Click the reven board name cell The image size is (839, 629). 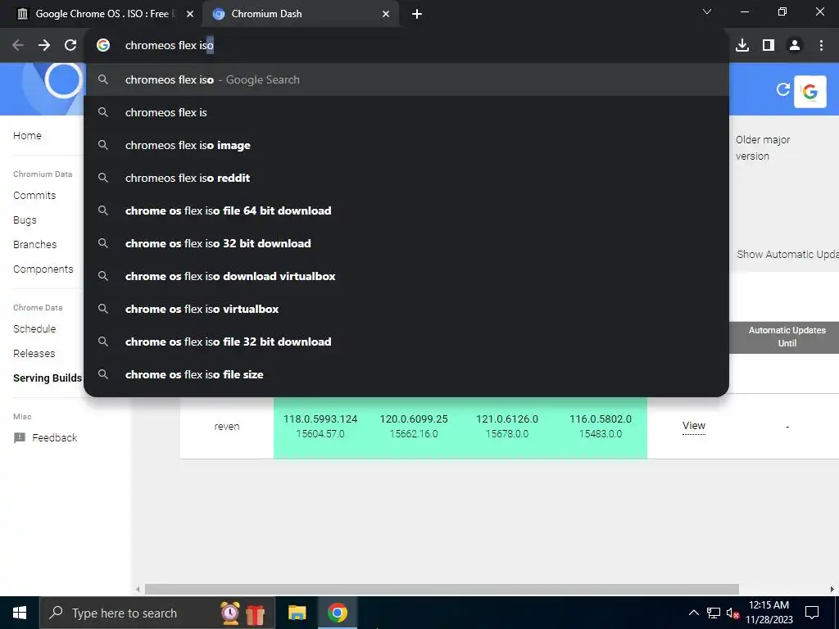tap(227, 427)
